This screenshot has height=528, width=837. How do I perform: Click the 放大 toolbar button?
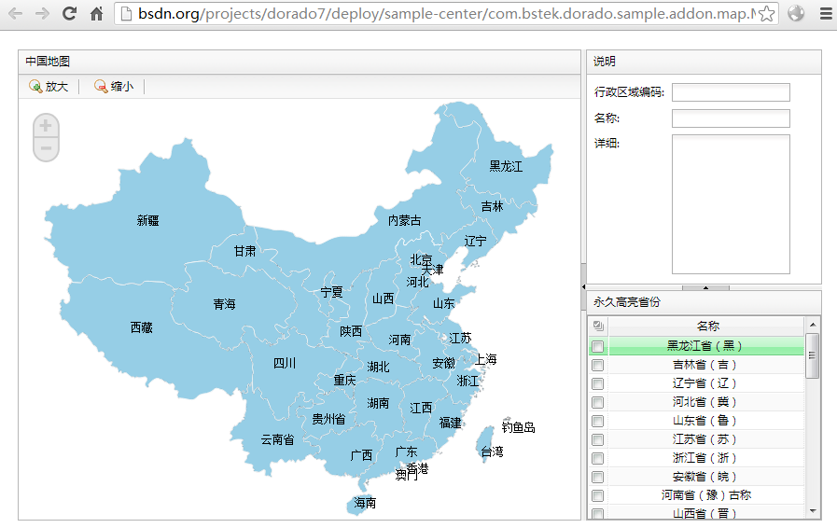49,87
